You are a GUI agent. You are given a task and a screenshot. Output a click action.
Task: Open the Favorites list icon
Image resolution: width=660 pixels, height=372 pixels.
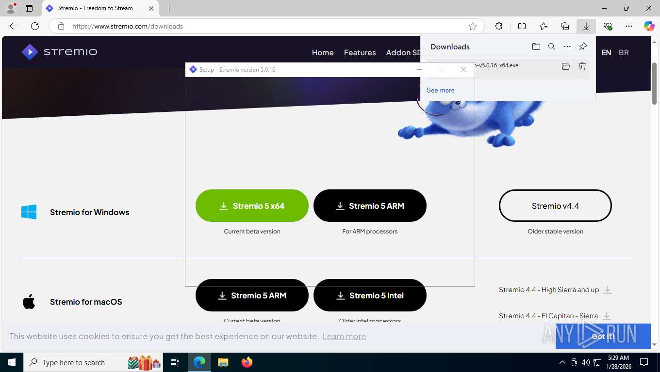point(544,26)
